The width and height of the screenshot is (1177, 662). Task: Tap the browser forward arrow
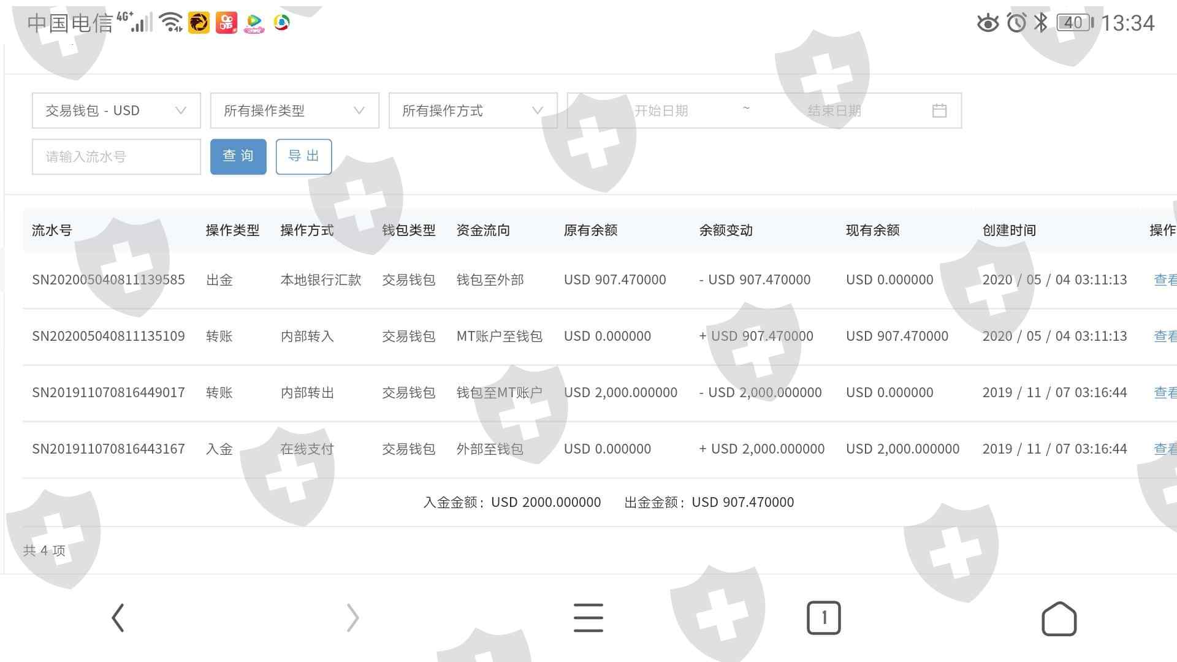pyautogui.click(x=352, y=617)
